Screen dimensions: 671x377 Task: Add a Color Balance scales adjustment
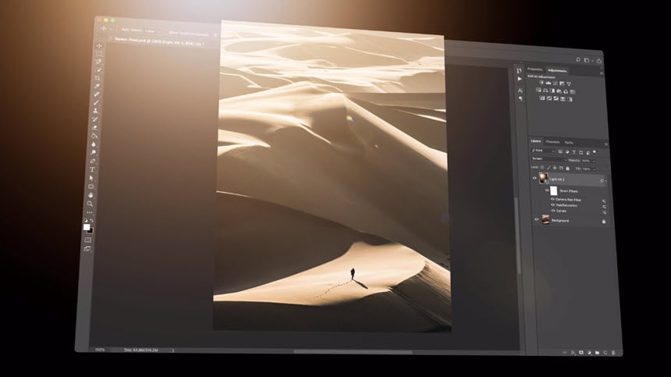coord(545,91)
